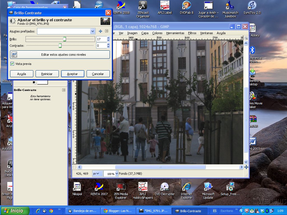287x215 pixels.
Task: Click the tool options panel menu icon
Action: pyautogui.click(x=64, y=90)
